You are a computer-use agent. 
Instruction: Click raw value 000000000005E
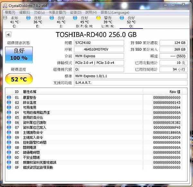coord(167,153)
